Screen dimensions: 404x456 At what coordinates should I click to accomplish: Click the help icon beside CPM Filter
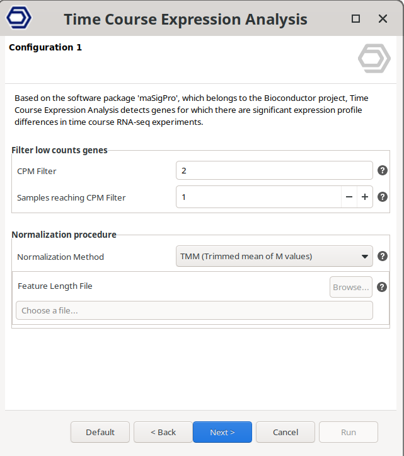382,170
